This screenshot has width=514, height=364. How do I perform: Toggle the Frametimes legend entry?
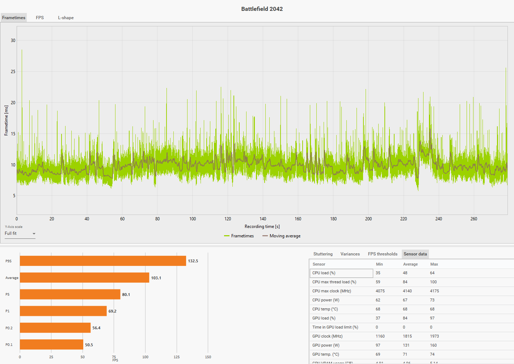[x=239, y=236]
